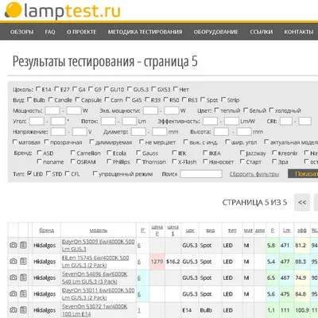Open DayrOn 53011 6w/6000K model link
Screen dimensions: 318x318
click(x=99, y=294)
